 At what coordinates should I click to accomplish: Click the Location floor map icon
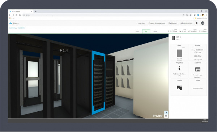(179, 88)
